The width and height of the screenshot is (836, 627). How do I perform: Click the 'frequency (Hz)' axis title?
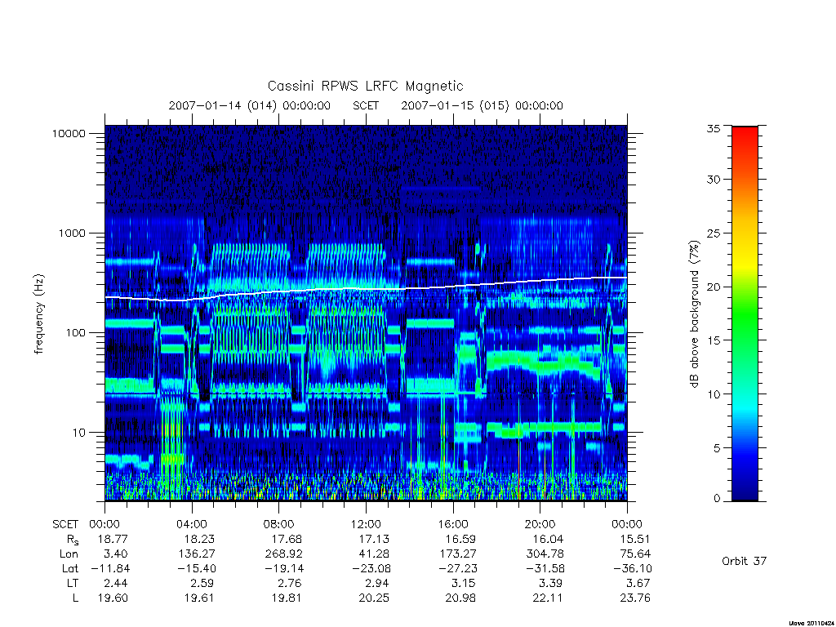tap(38, 314)
